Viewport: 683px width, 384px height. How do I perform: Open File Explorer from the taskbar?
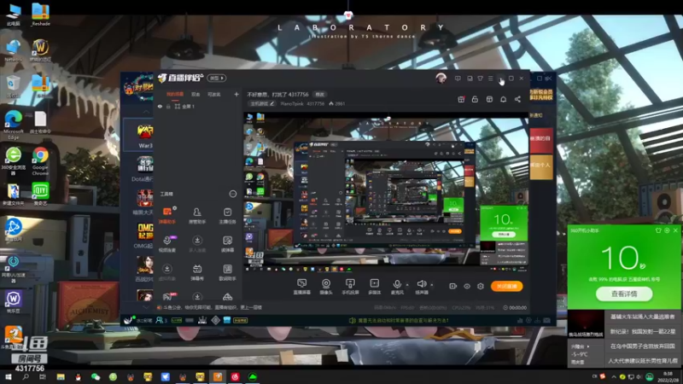pos(61,376)
